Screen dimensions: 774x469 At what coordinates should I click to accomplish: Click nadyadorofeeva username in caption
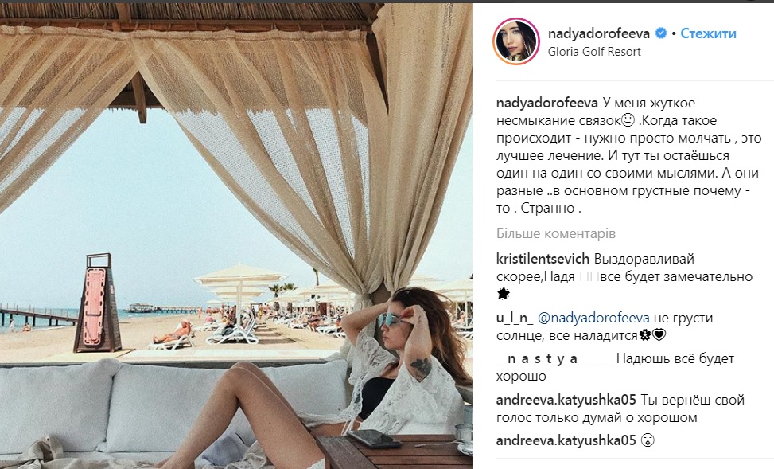[x=547, y=103]
